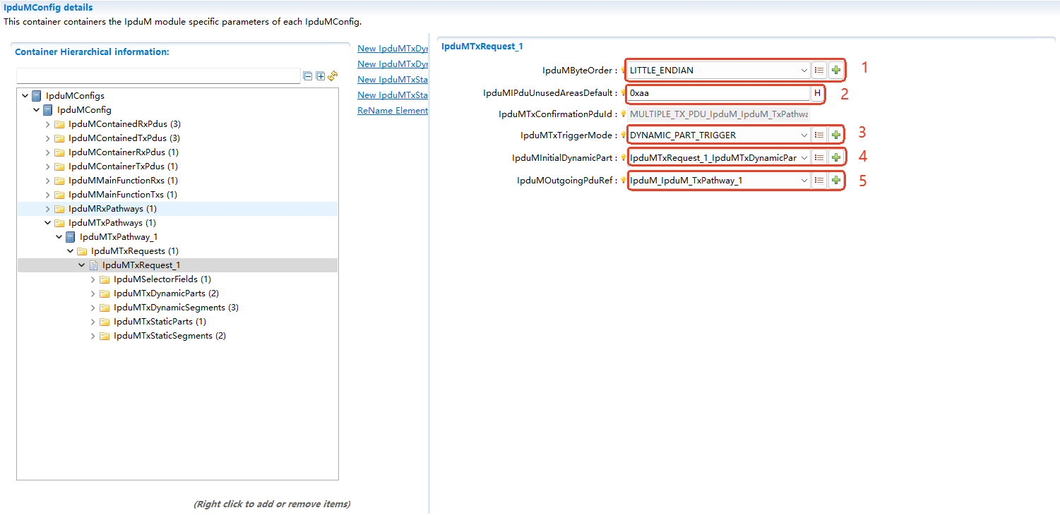Expand the IpduMSelectorFields folder
Screen dimensions: 1060x515
pyautogui.click(x=93, y=279)
